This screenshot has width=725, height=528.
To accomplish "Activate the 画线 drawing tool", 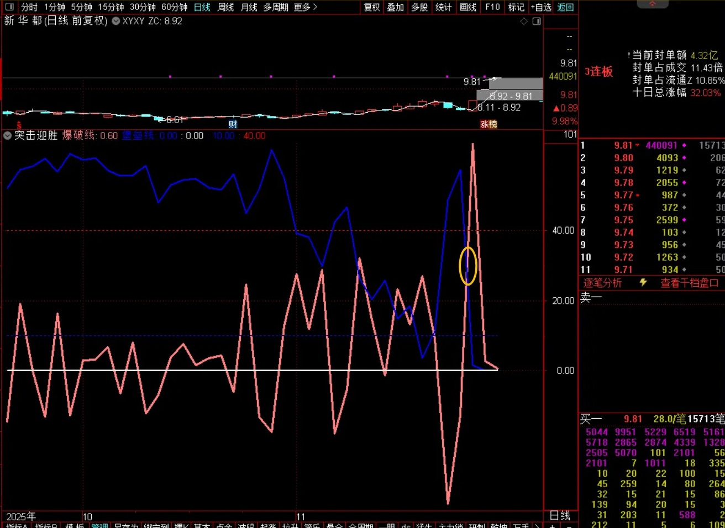I will (468, 7).
